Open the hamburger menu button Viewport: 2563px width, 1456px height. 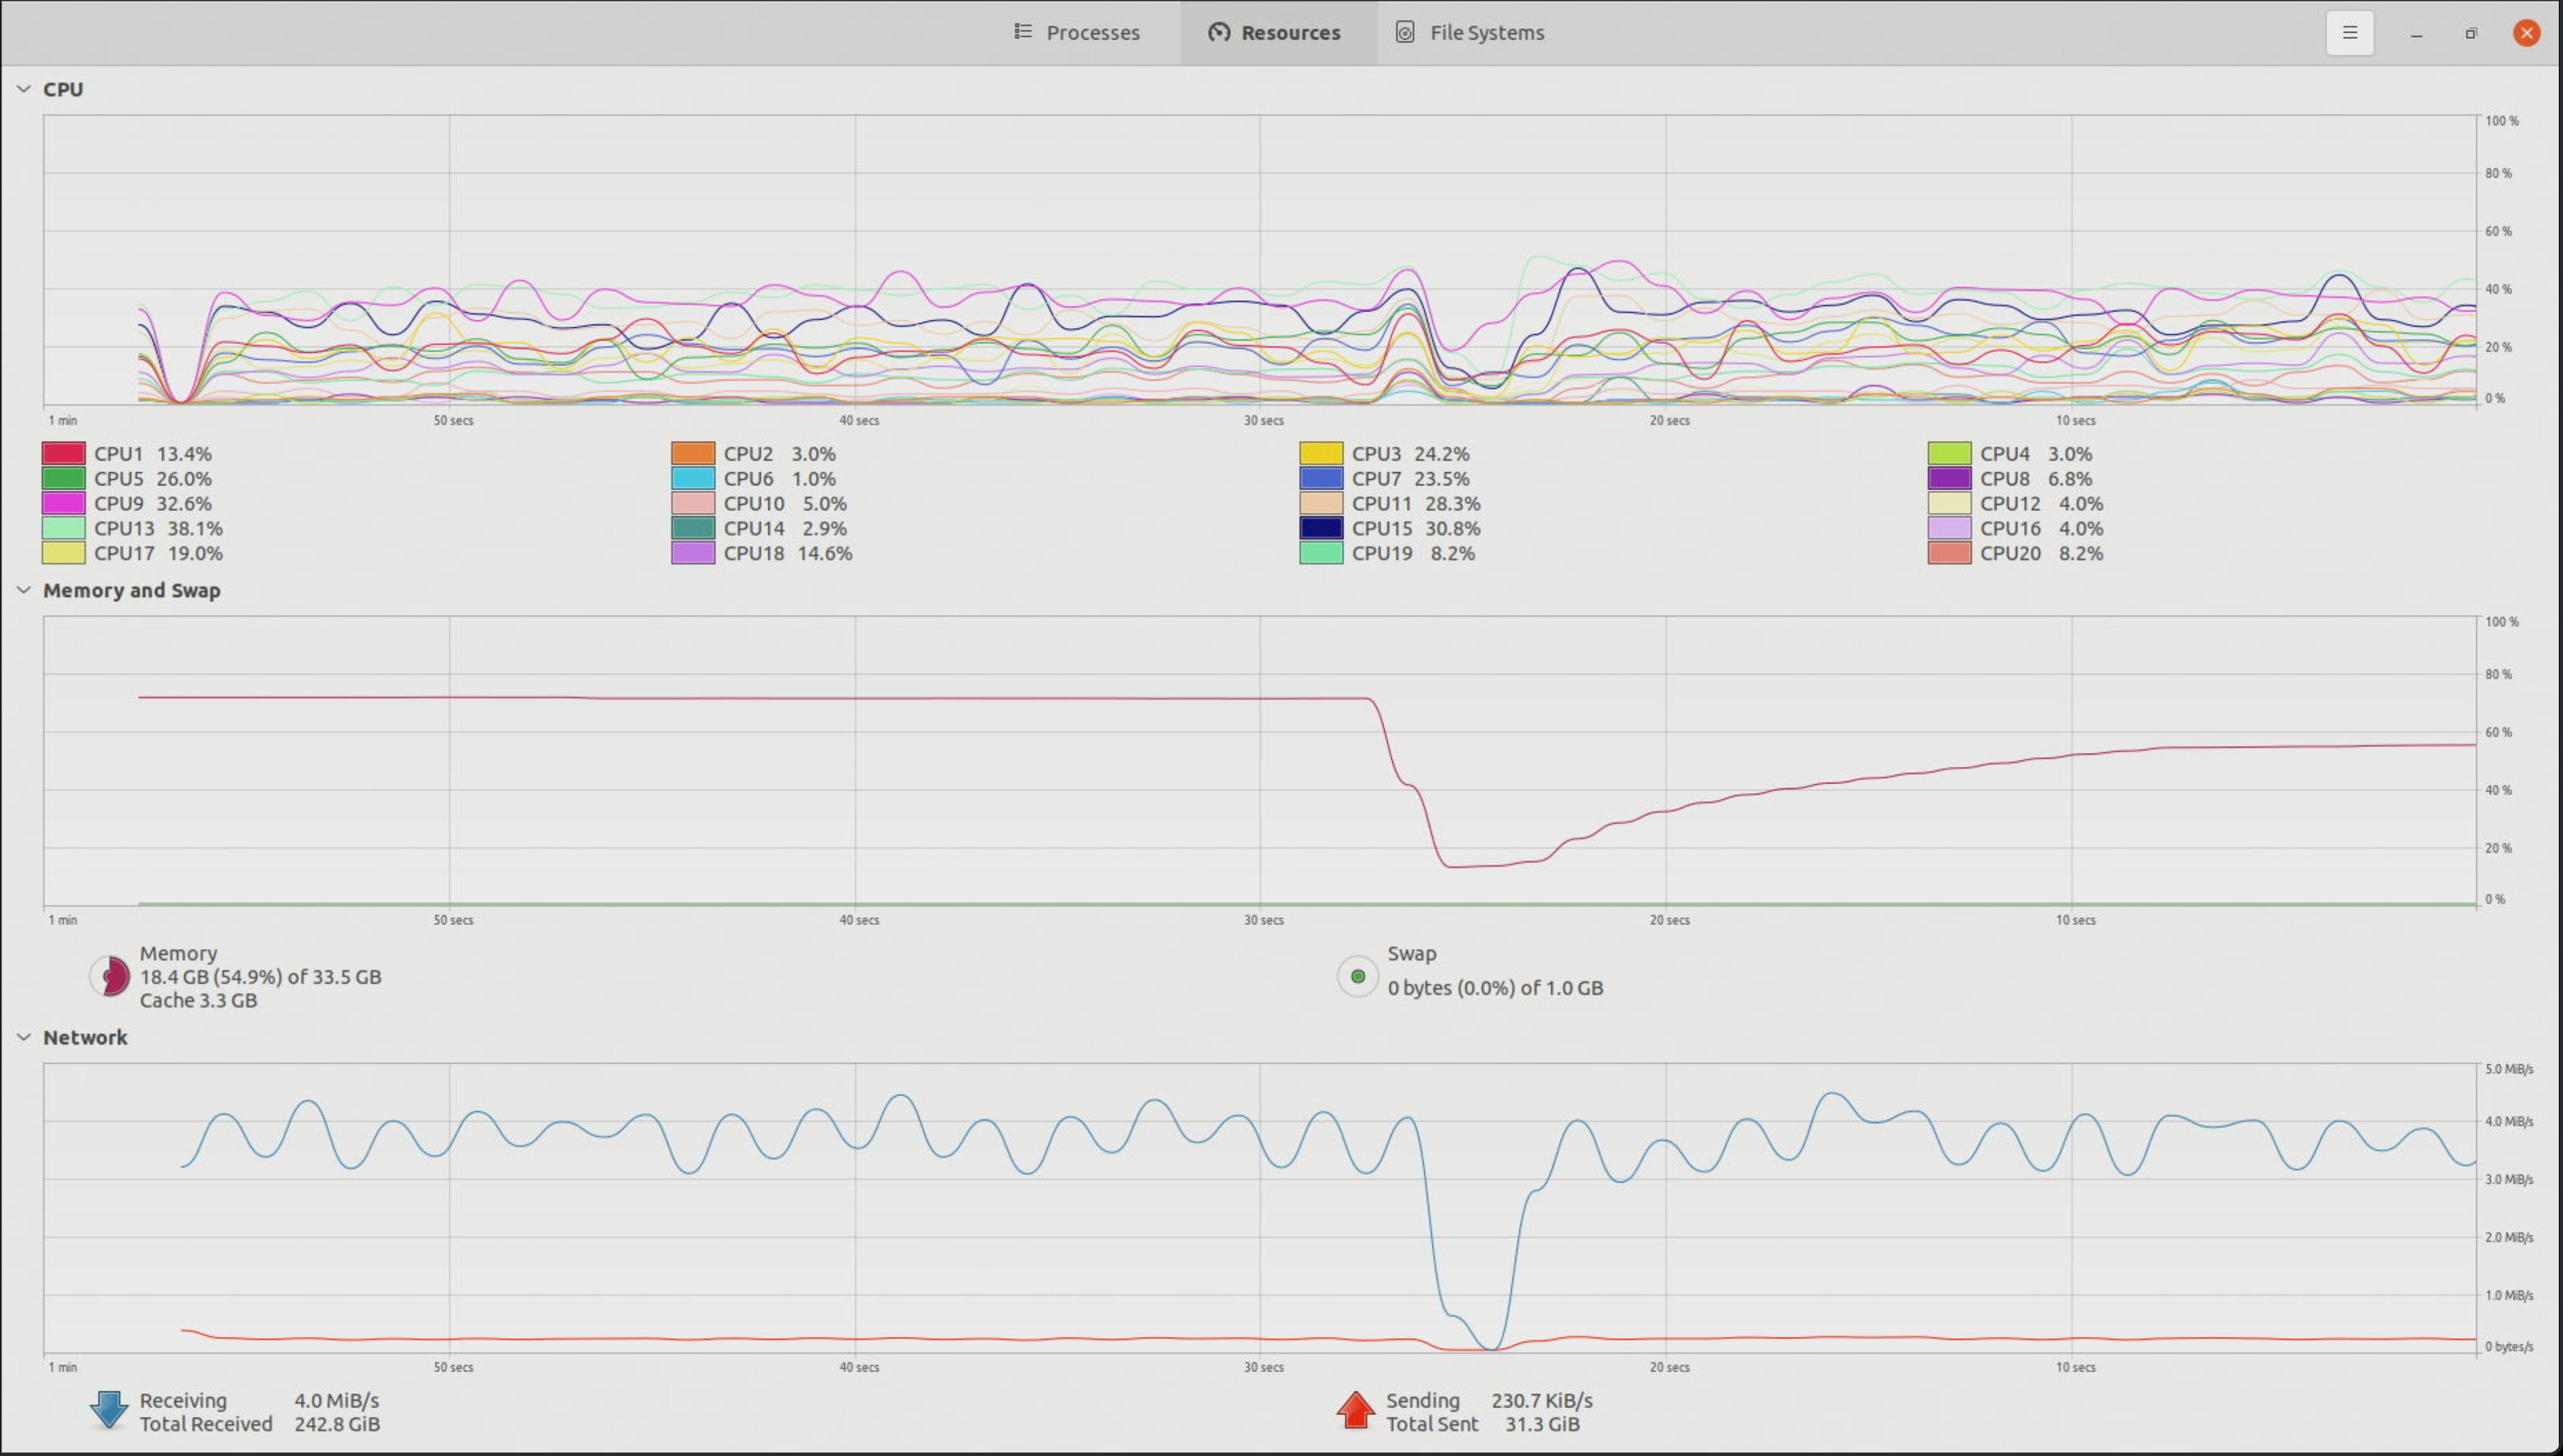[x=2349, y=33]
